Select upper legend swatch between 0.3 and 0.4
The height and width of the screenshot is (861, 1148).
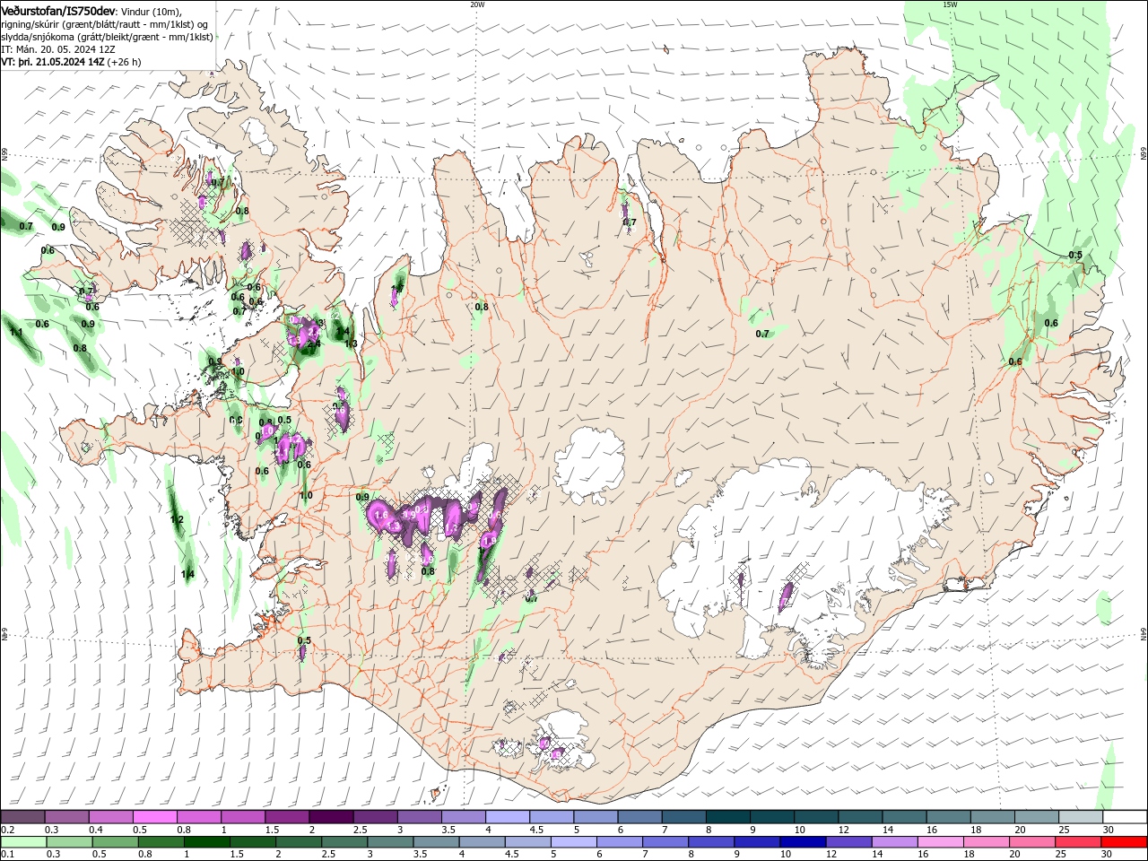click(66, 817)
